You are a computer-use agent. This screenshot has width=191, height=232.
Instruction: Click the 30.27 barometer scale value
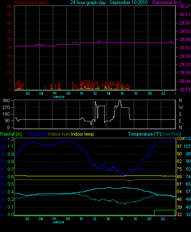tap(185, 6)
